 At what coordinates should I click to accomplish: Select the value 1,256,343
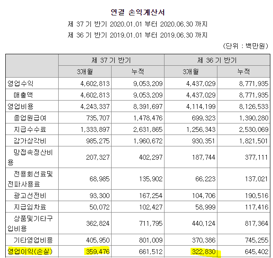pyautogui.click(x=201, y=130)
